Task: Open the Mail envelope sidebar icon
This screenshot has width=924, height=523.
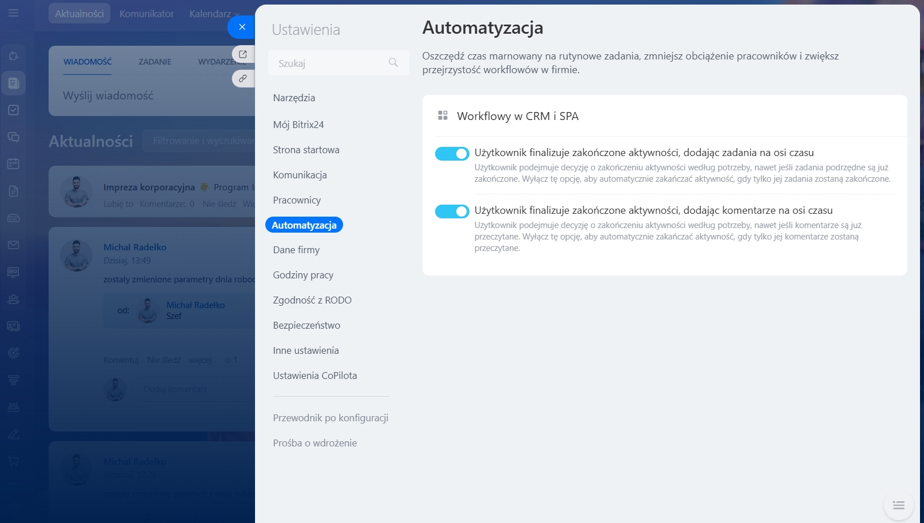Action: 13,245
